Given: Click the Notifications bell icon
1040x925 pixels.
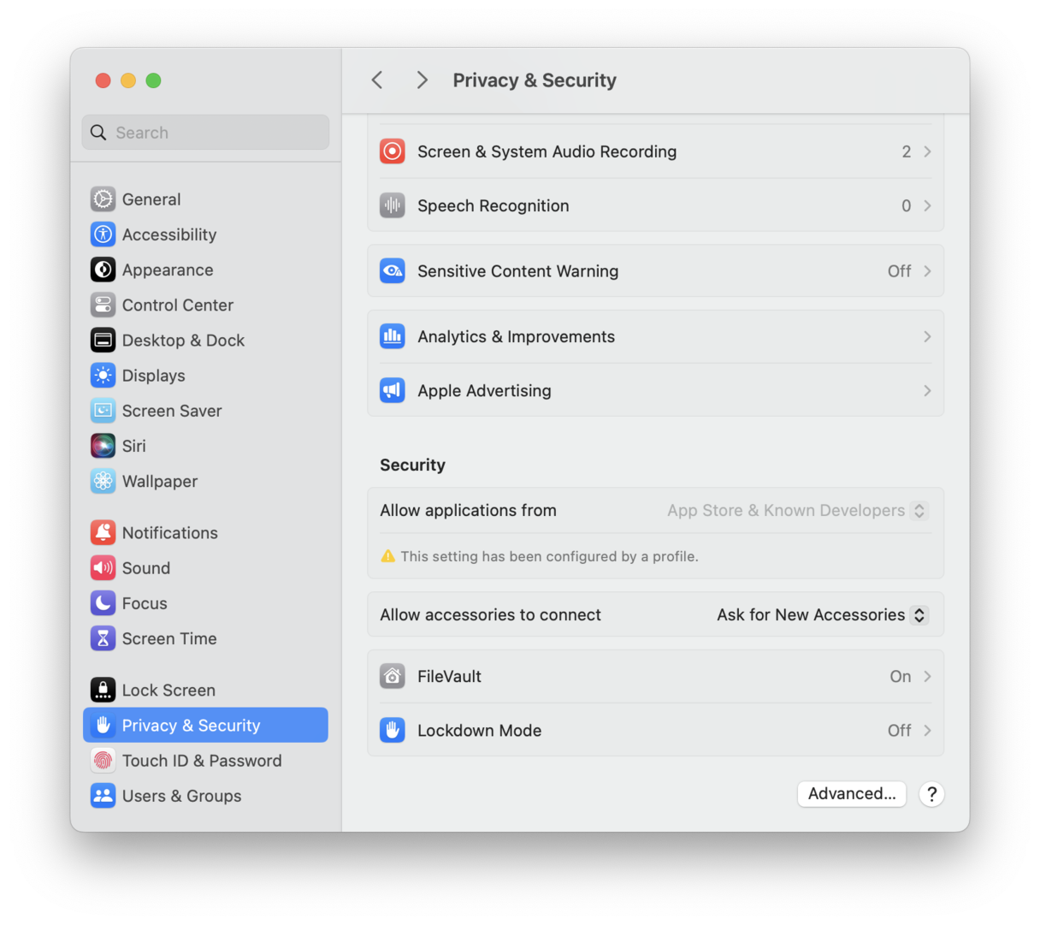Looking at the screenshot, I should tap(103, 532).
